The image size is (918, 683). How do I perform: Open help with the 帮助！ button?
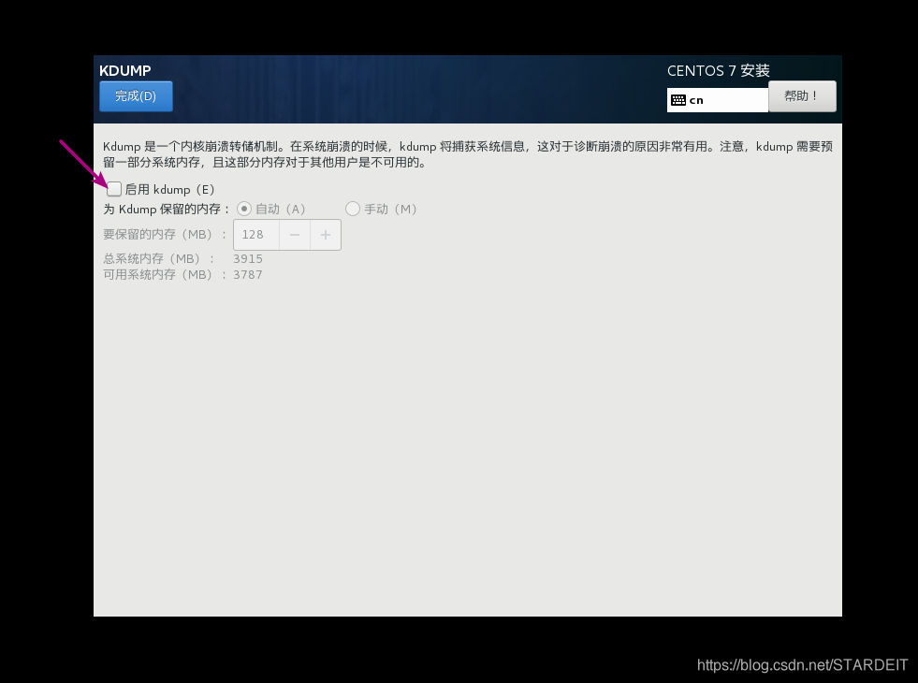pyautogui.click(x=802, y=96)
